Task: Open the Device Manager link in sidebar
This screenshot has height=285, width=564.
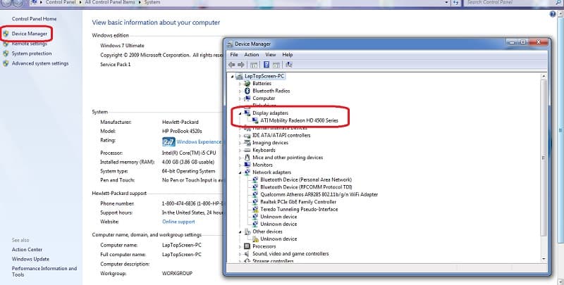Action: click(x=30, y=34)
